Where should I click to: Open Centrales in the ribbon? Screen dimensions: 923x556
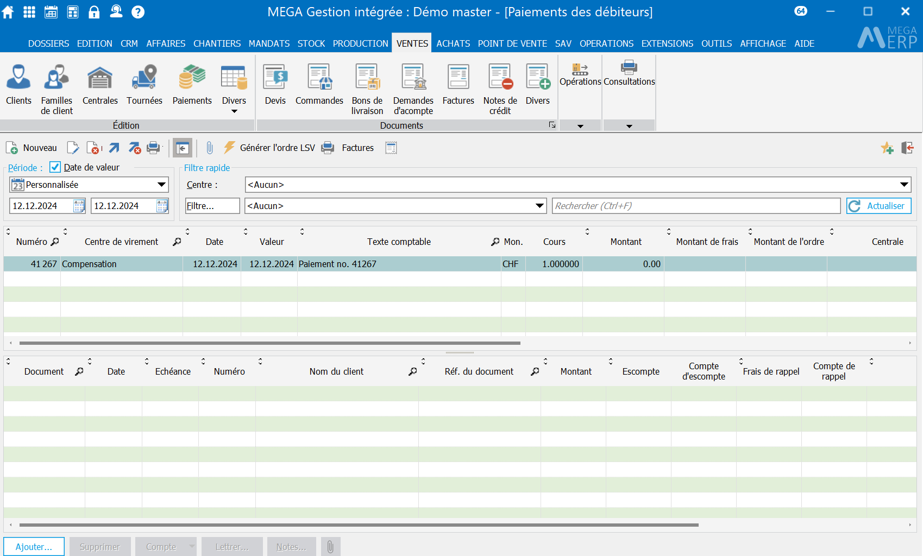(x=100, y=85)
